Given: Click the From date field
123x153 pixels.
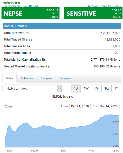Looking at the screenshot, I should tap(80, 106).
